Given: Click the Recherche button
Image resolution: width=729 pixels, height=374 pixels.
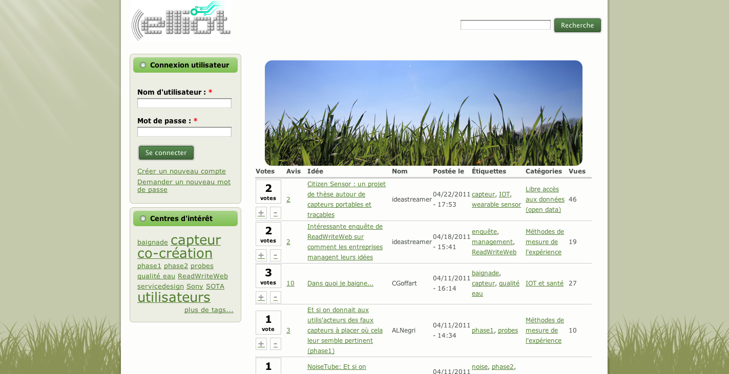Looking at the screenshot, I should [577, 25].
